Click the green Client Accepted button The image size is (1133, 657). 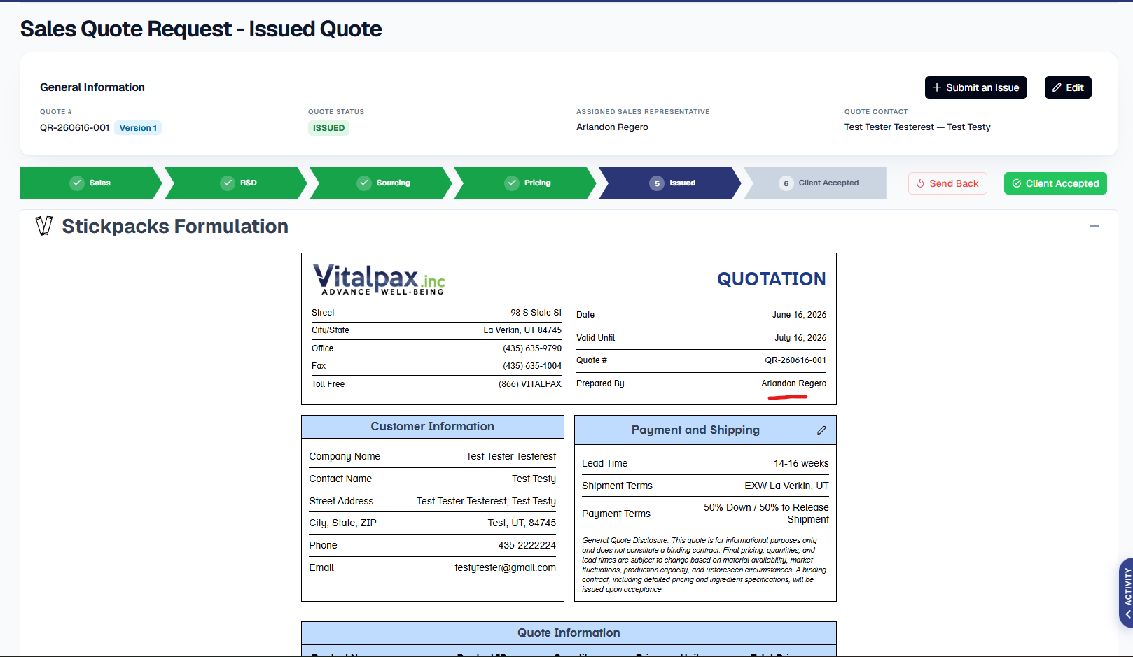pos(1055,183)
